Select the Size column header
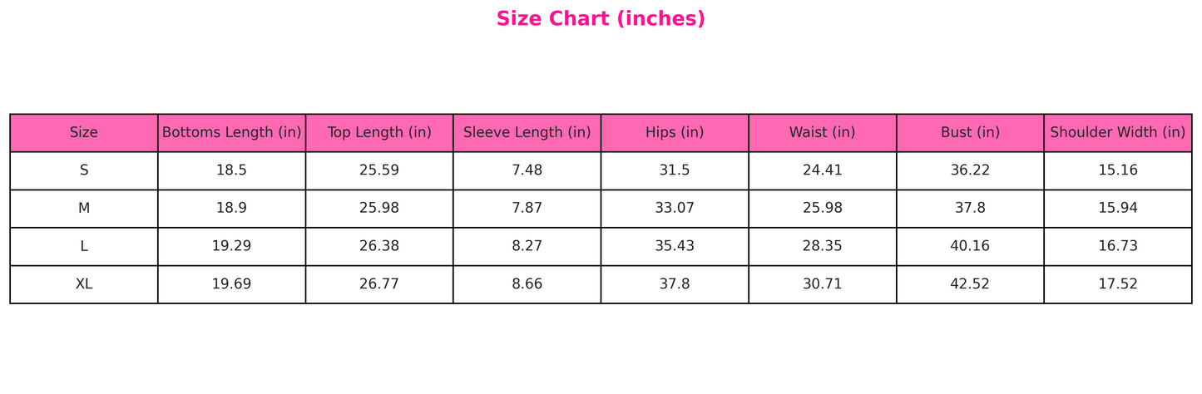The height and width of the screenshot is (394, 1202). tap(84, 133)
